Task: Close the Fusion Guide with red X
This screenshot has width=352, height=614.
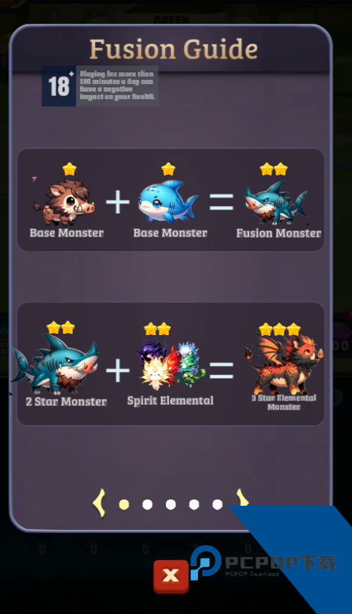Action: 171,576
